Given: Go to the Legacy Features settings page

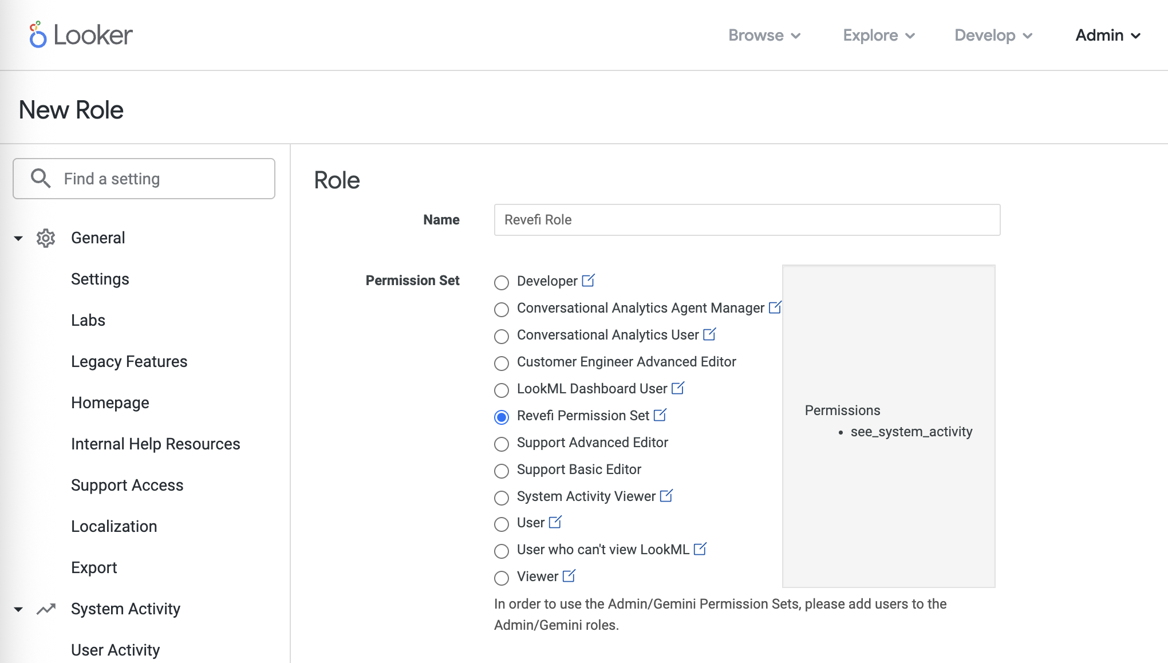Looking at the screenshot, I should 129,361.
